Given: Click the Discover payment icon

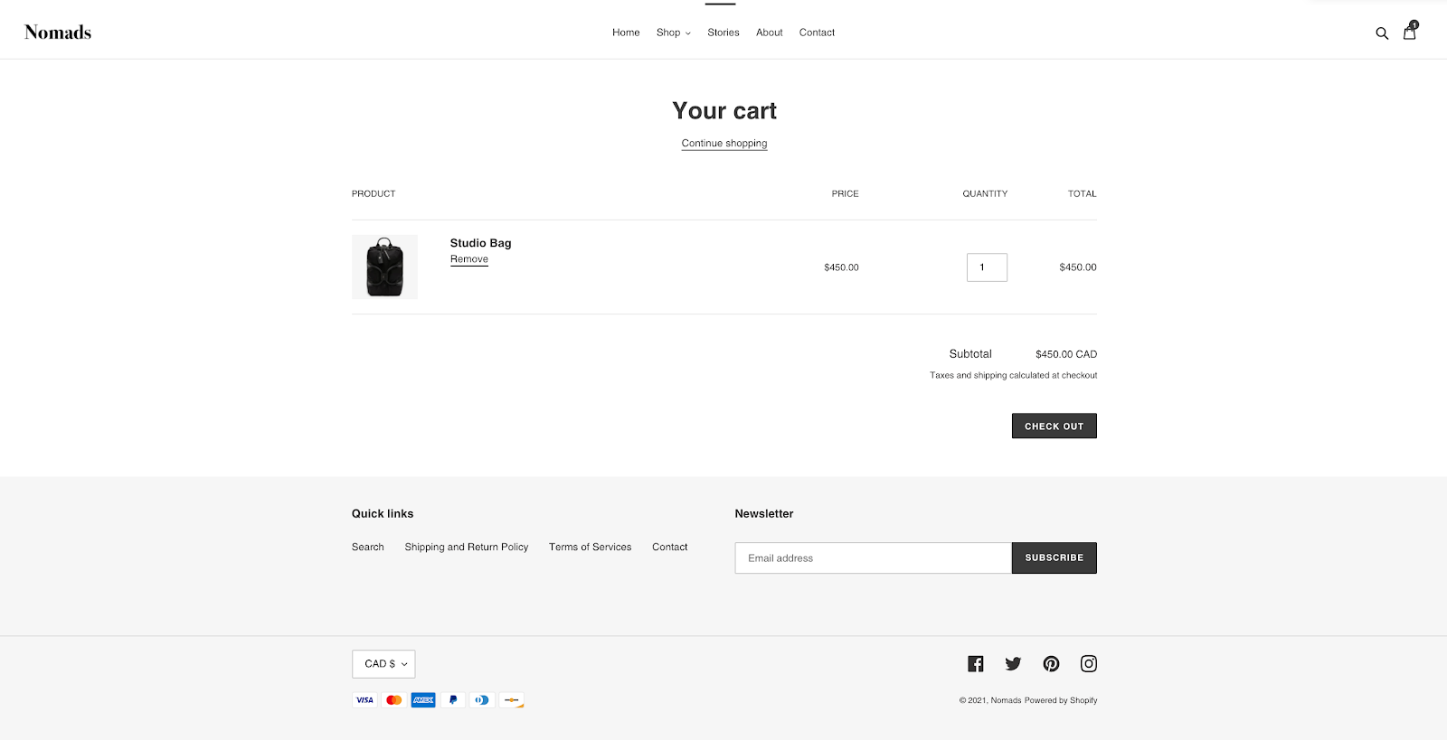Looking at the screenshot, I should point(511,700).
